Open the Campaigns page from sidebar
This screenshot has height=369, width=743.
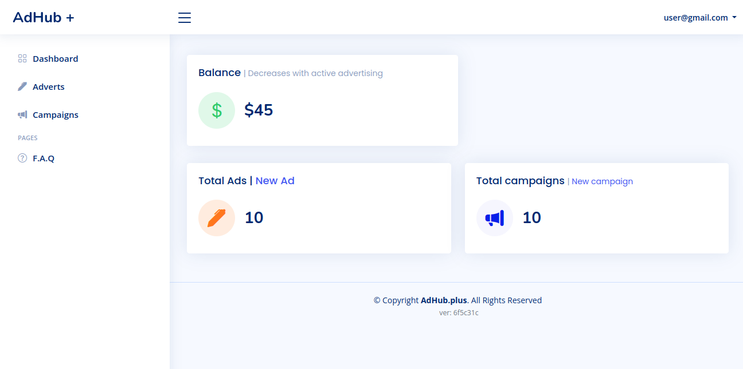click(x=56, y=114)
